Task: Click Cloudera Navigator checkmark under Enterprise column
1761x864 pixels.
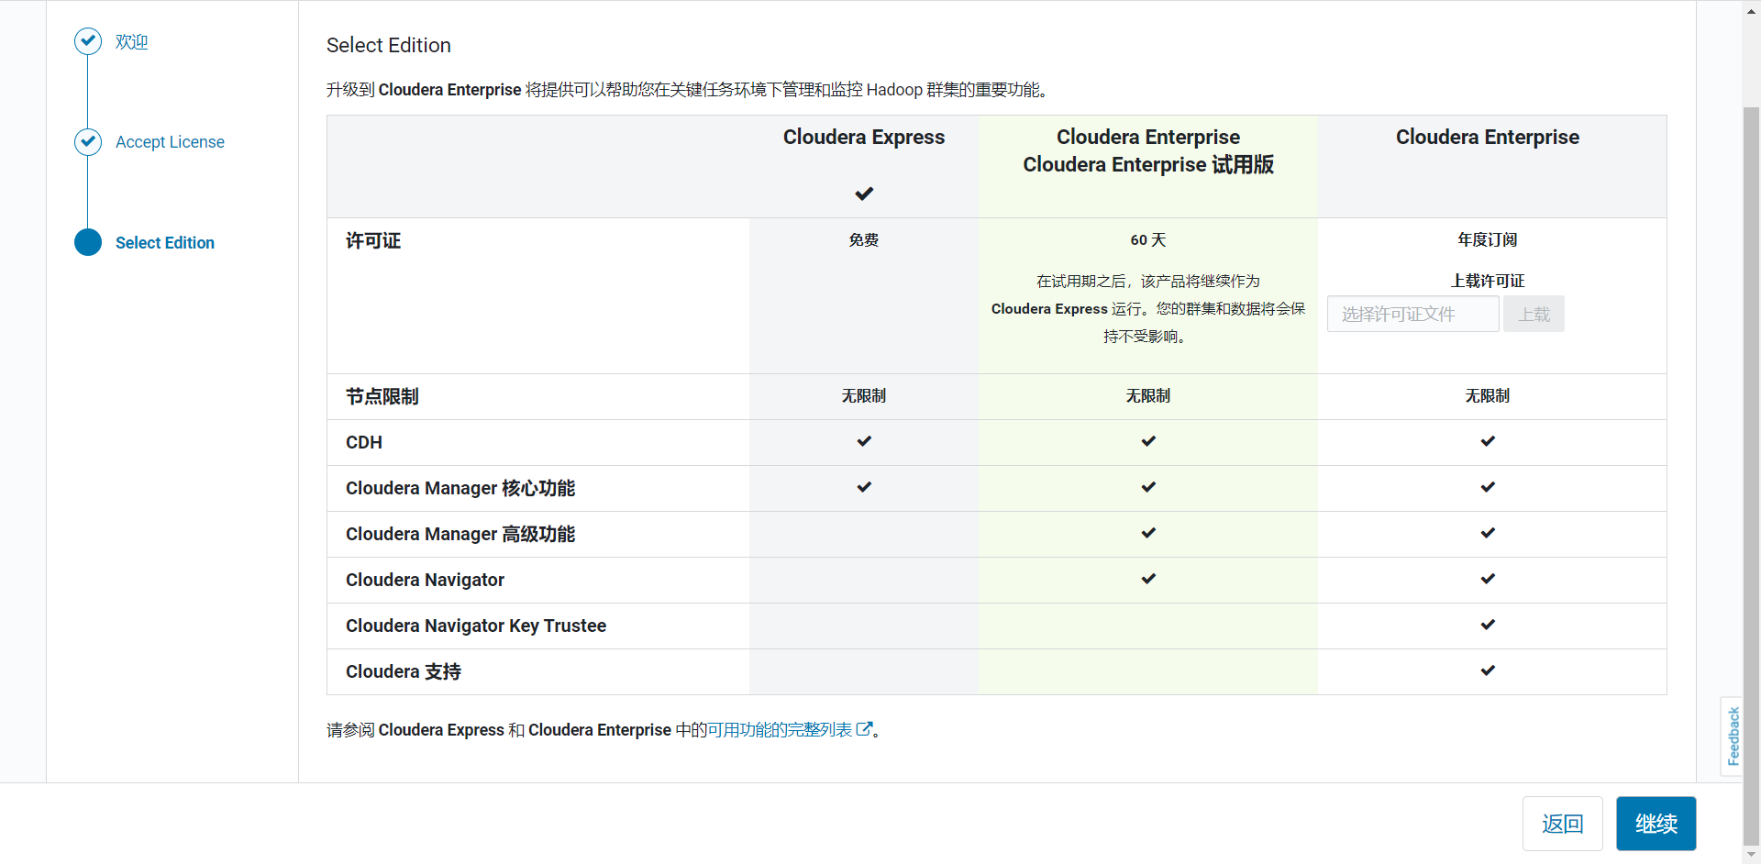Action: pyautogui.click(x=1488, y=579)
